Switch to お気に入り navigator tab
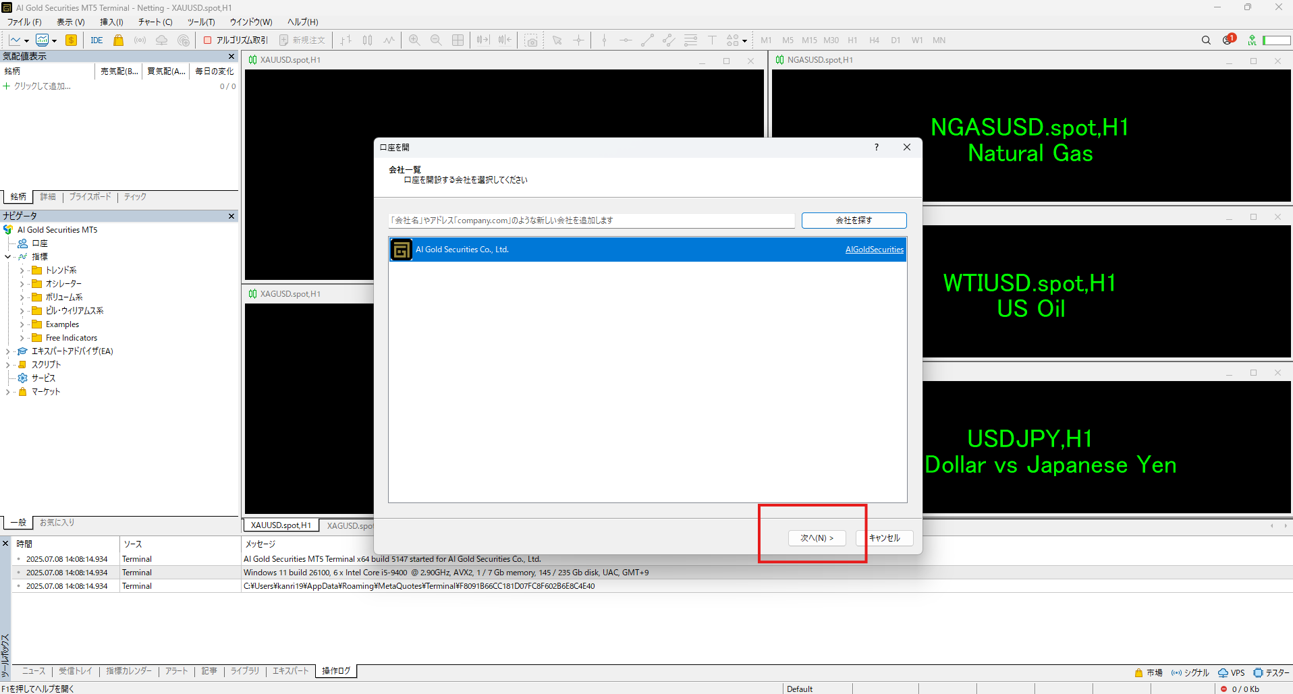The height and width of the screenshot is (694, 1293). pyautogui.click(x=57, y=523)
